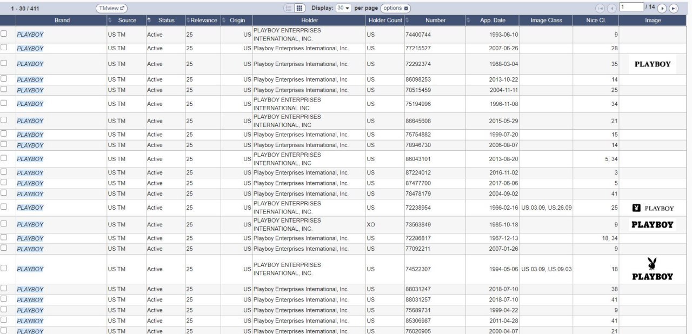Click image class 'US.03.09, US.26.09' cell
The image size is (692, 334).
click(x=546, y=208)
